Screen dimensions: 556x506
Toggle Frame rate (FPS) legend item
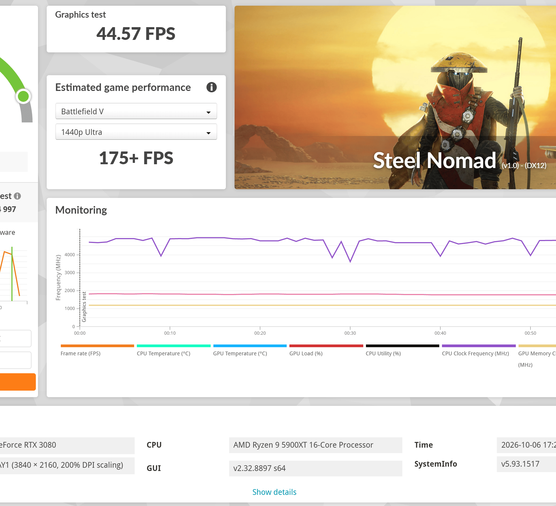[97, 351]
